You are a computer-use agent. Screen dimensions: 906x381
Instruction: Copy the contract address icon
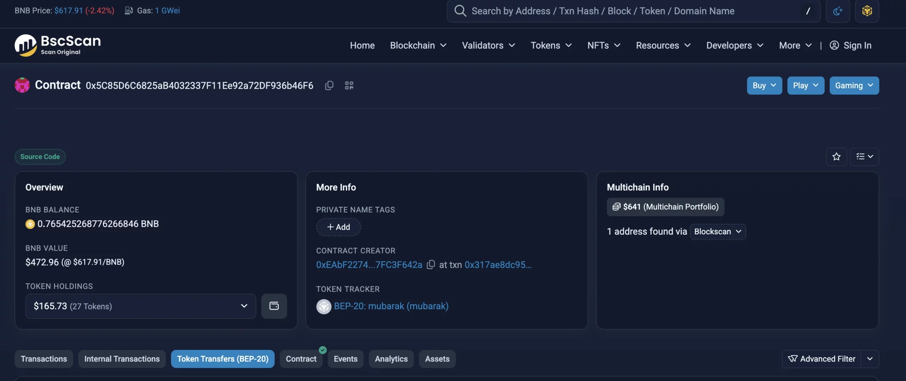point(329,86)
